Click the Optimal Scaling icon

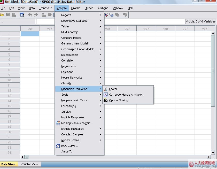coord(105,100)
